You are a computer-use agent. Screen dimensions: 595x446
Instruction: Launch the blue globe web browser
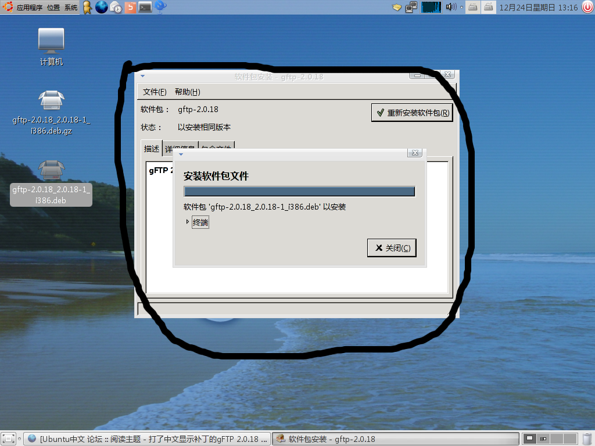pos(101,7)
